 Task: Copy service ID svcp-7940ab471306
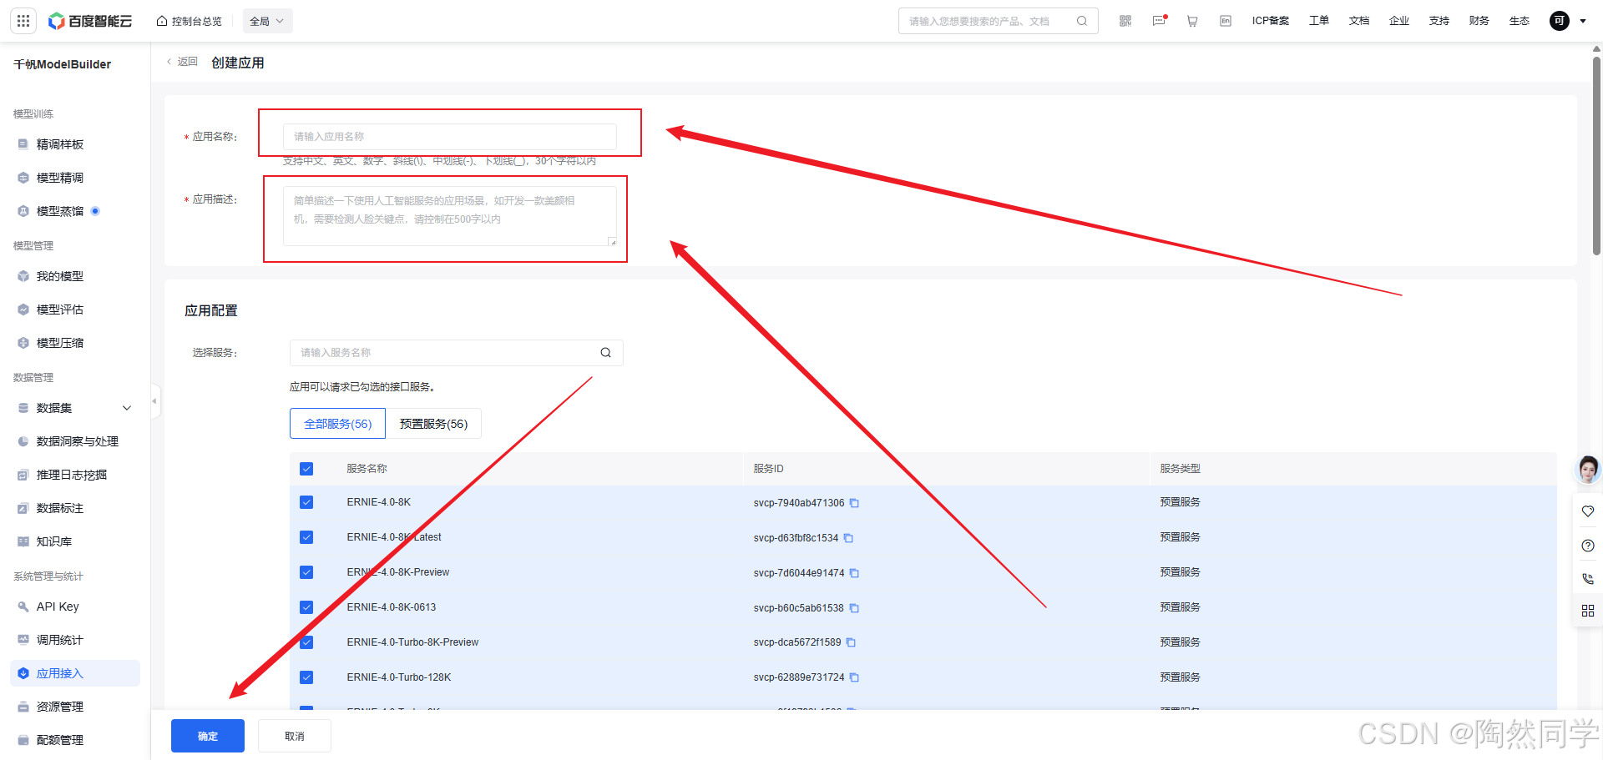click(854, 503)
